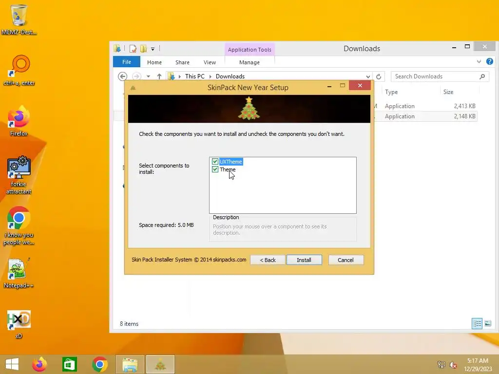Click the New folder icon in quick access toolbar
The width and height of the screenshot is (499, 374).
click(144, 49)
